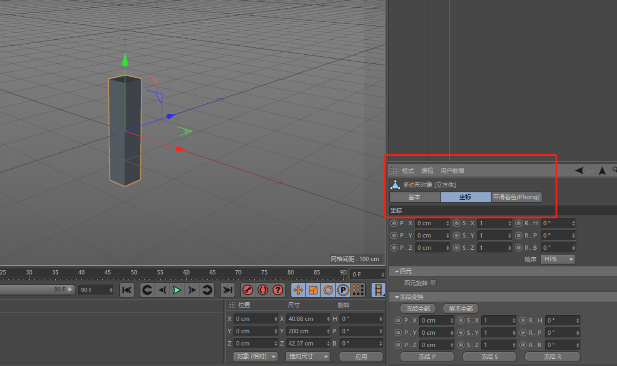The width and height of the screenshot is (617, 366).
Task: Open the 编辑 menu
Action: tap(427, 171)
